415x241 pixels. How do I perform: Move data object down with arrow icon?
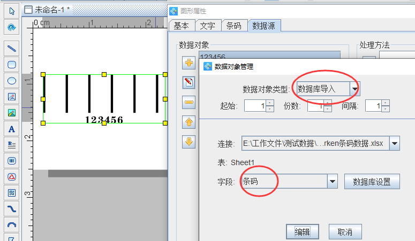pyautogui.click(x=188, y=142)
